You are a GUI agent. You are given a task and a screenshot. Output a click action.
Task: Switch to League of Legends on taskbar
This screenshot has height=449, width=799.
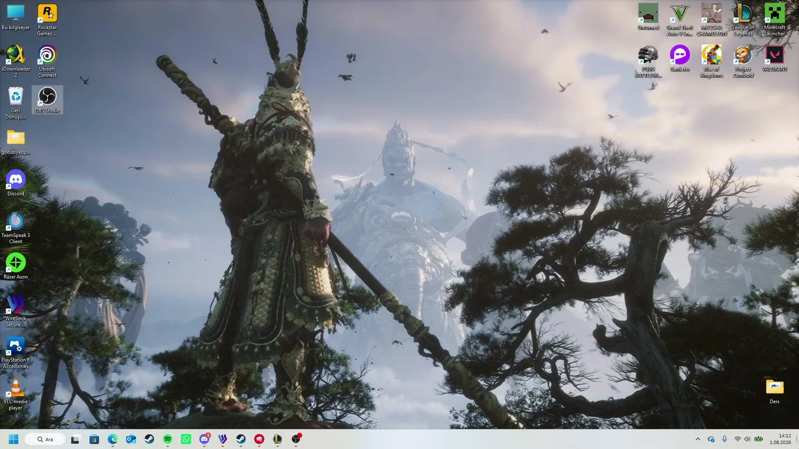[x=278, y=439]
